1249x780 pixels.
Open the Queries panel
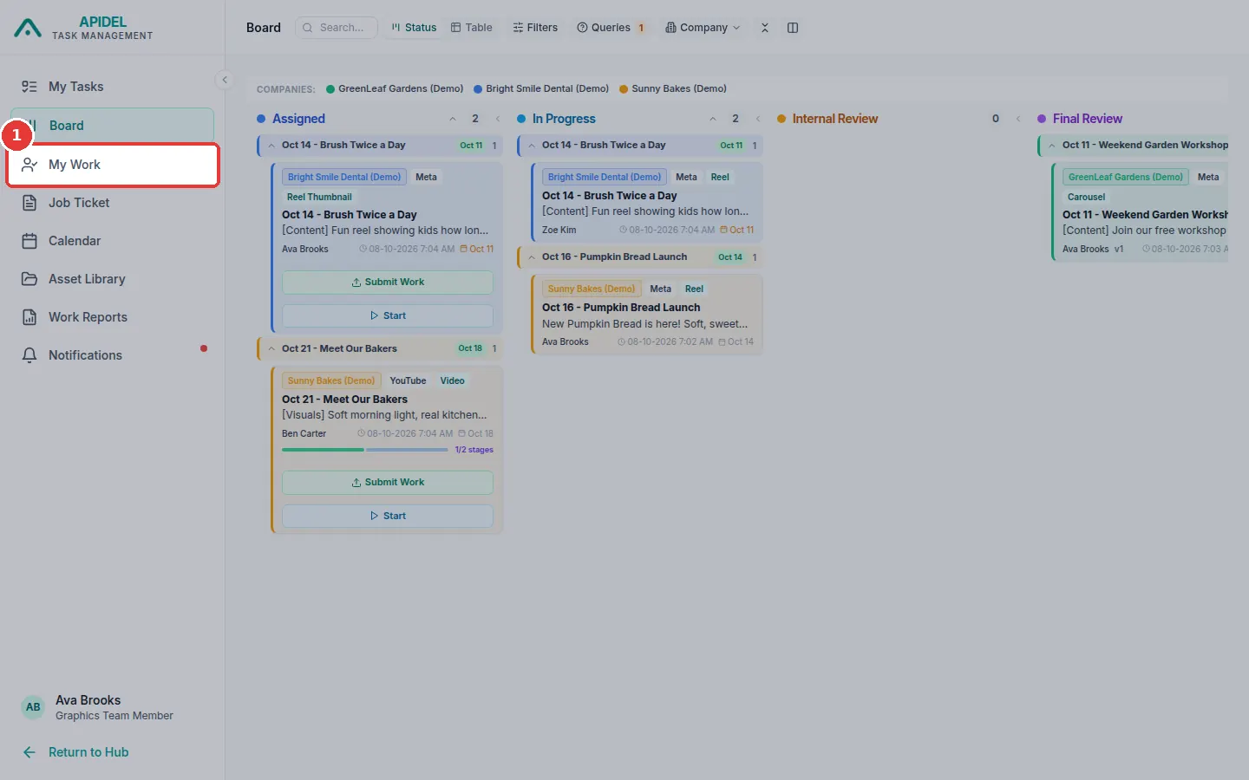click(x=611, y=28)
